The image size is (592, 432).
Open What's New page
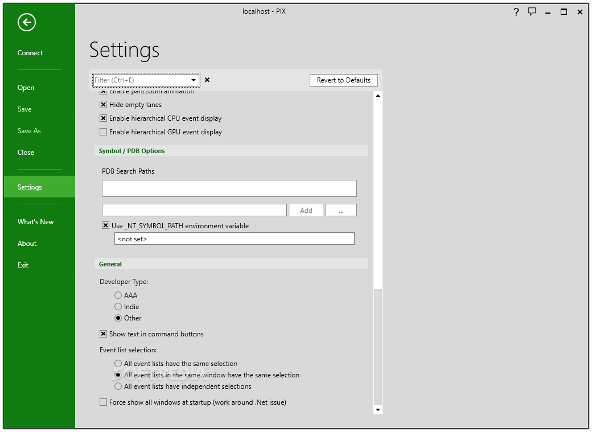pyautogui.click(x=35, y=221)
